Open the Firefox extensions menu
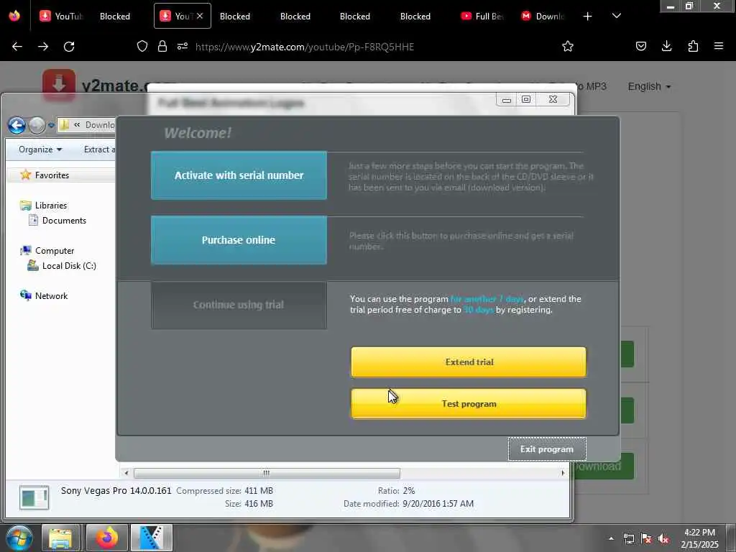The width and height of the screenshot is (736, 552). (x=693, y=46)
